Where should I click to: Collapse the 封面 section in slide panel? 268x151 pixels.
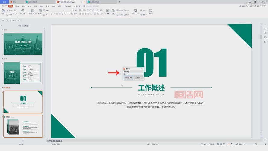[x=3, y=30]
